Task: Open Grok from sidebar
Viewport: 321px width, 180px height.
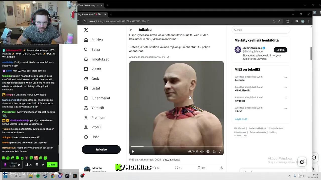Action: tap(92, 79)
